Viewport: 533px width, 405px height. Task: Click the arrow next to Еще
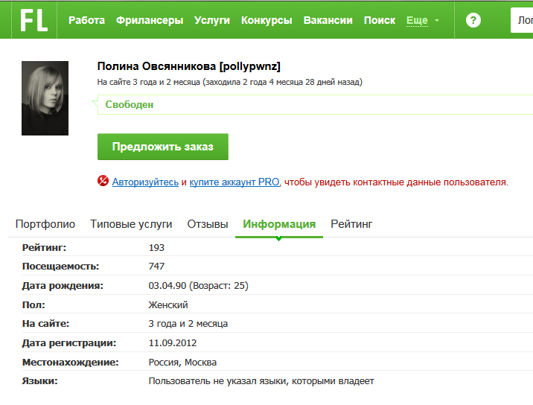[437, 21]
